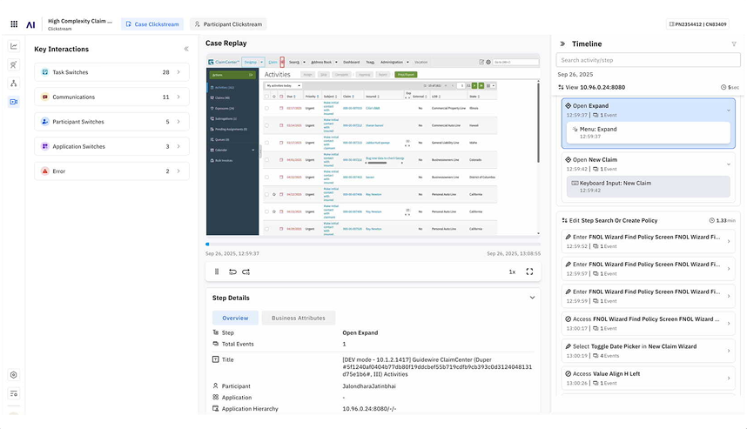Expand the Participant Switches row chevron
The width and height of the screenshot is (747, 429).
coord(178,122)
